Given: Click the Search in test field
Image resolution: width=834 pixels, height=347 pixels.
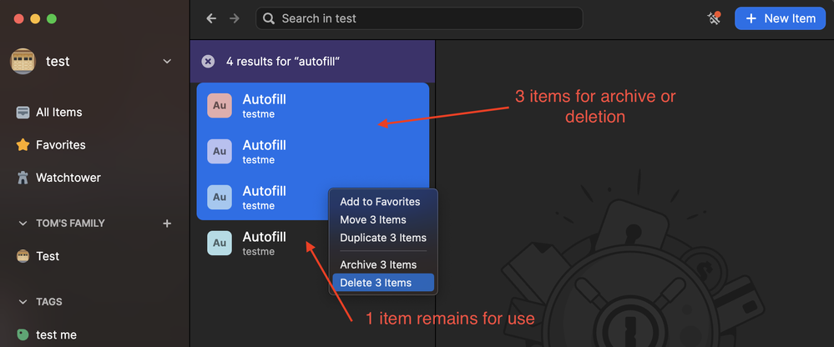Looking at the screenshot, I should click(419, 18).
